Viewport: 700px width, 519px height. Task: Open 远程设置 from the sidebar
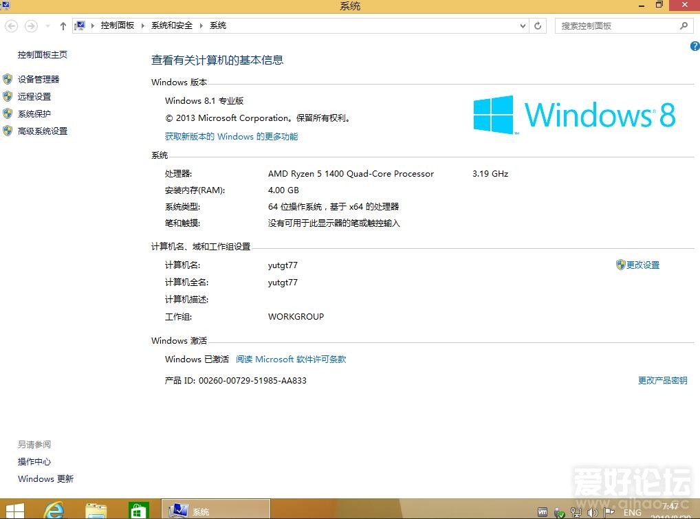click(34, 96)
